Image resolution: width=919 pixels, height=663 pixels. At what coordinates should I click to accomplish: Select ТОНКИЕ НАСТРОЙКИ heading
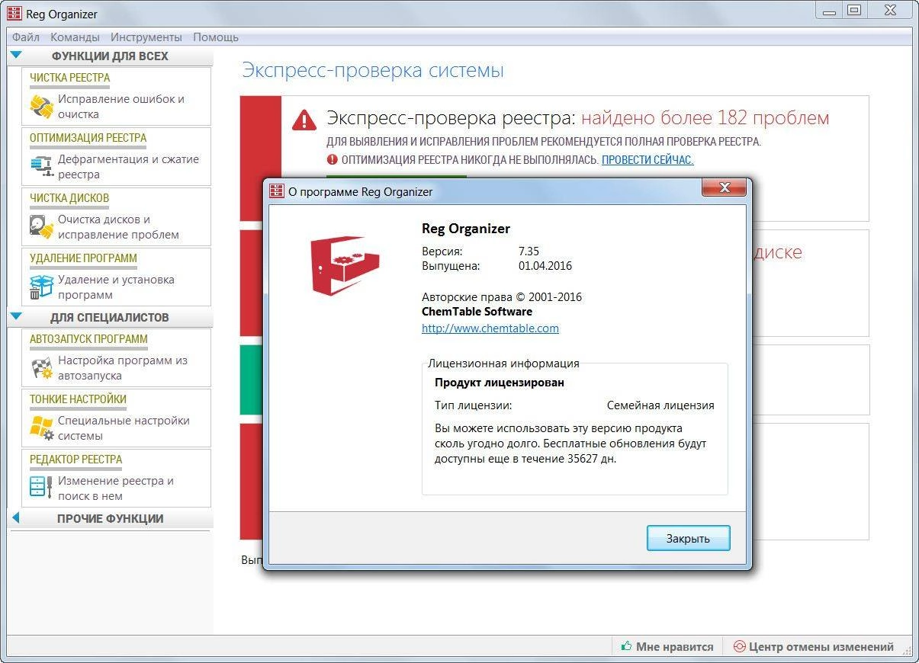tap(78, 399)
